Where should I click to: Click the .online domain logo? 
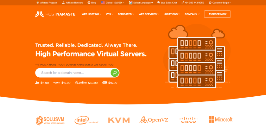coord(81,83)
